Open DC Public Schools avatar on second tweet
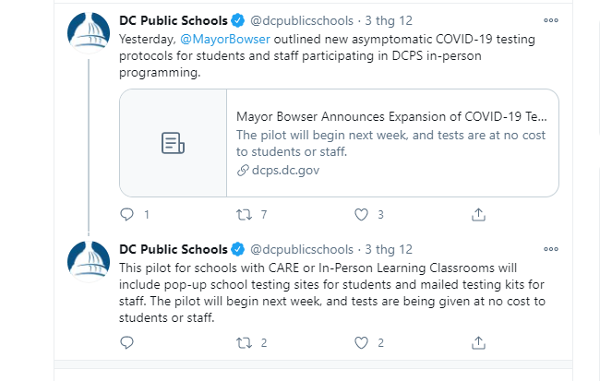Screen dimensions: 600x381 click(89, 262)
